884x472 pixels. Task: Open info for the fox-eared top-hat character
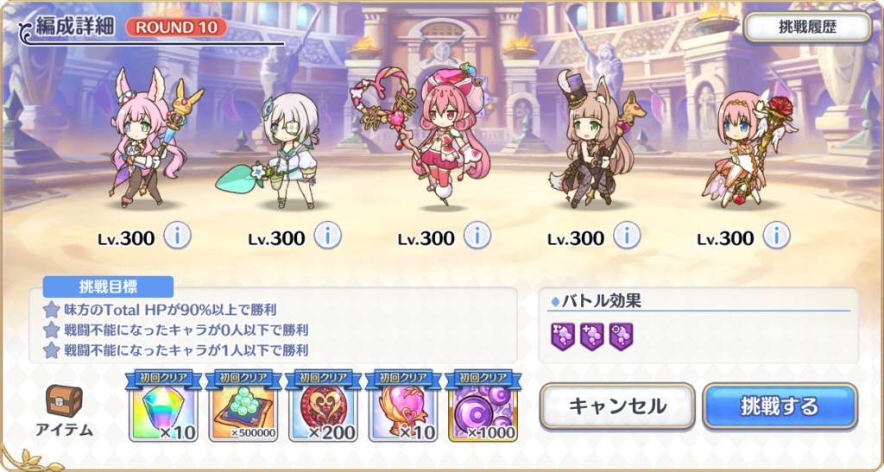pyautogui.click(x=627, y=236)
